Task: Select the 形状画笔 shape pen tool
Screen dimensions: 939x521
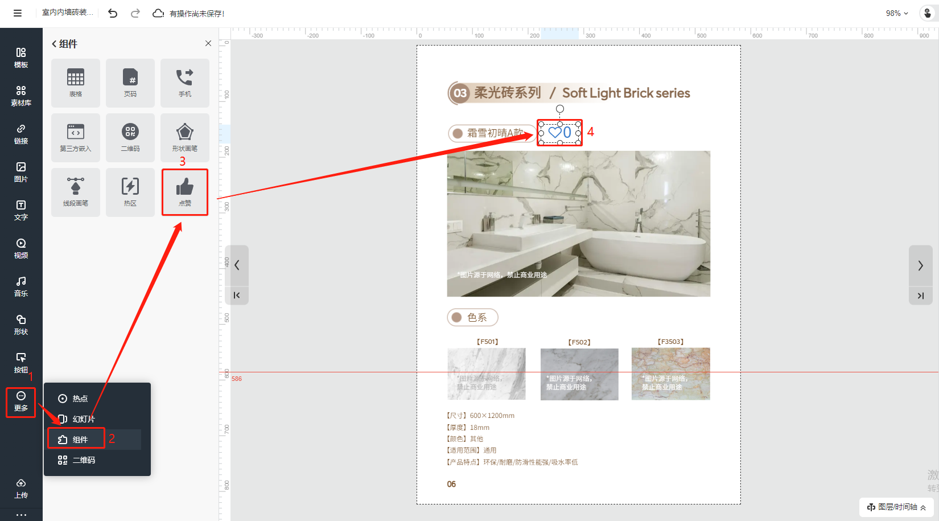Action: tap(185, 137)
